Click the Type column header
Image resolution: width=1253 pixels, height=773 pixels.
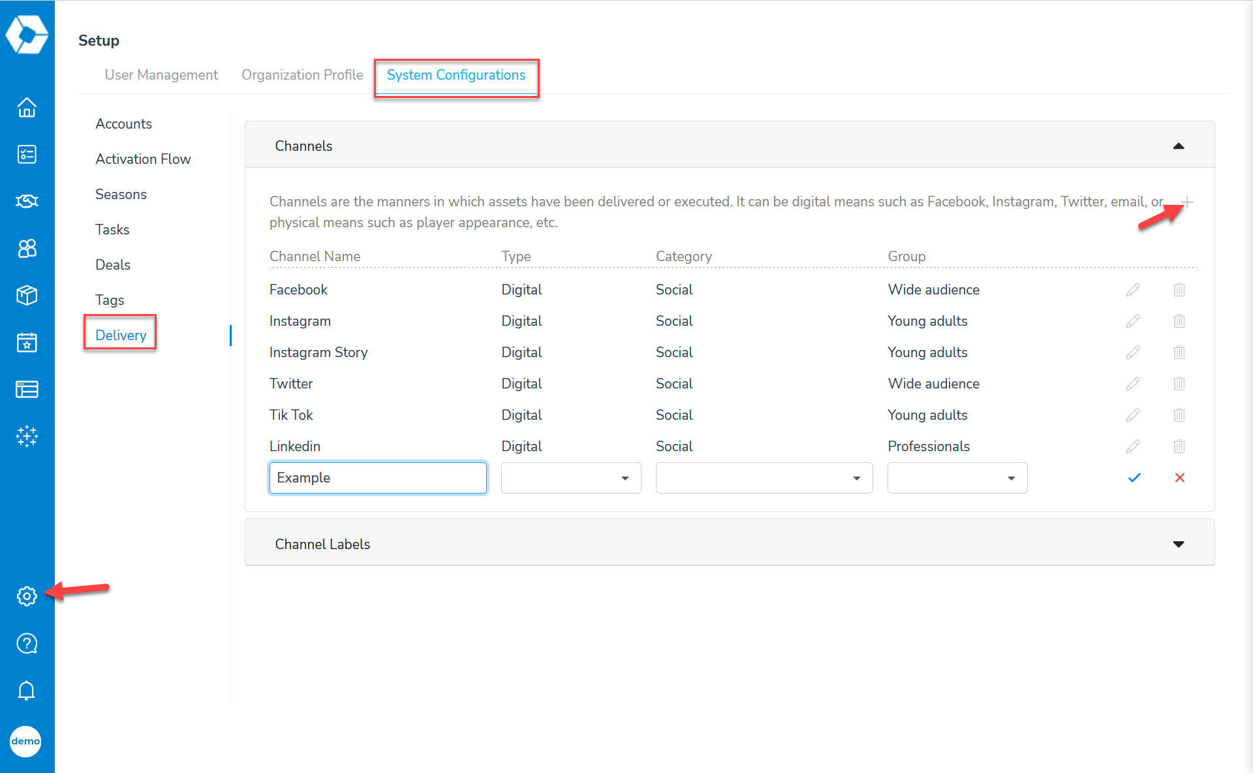coord(516,257)
